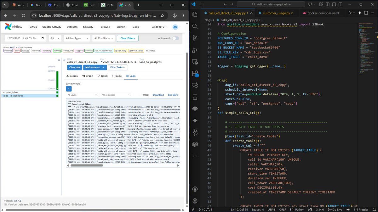Click the Download link above the logs
This screenshot has width=378, height=212.
point(158,95)
